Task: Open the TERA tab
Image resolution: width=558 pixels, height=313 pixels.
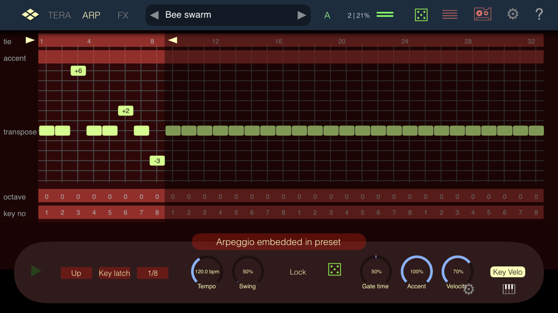Action: click(x=59, y=15)
